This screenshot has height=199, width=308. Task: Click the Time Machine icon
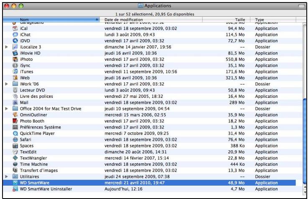[x=15, y=164]
